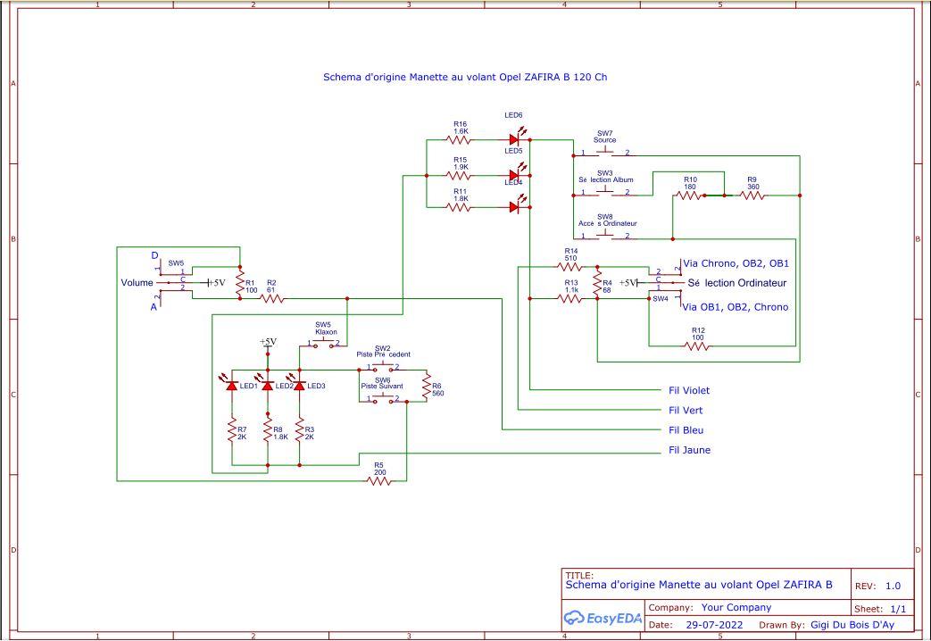
Task: Click the +5V label left of SW4
Action: pyautogui.click(x=628, y=283)
